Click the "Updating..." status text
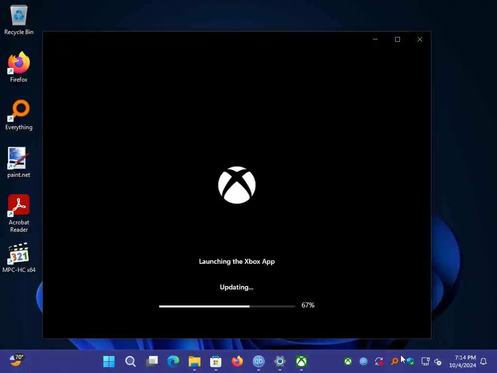Viewport: 497px width, 373px height. click(x=236, y=287)
